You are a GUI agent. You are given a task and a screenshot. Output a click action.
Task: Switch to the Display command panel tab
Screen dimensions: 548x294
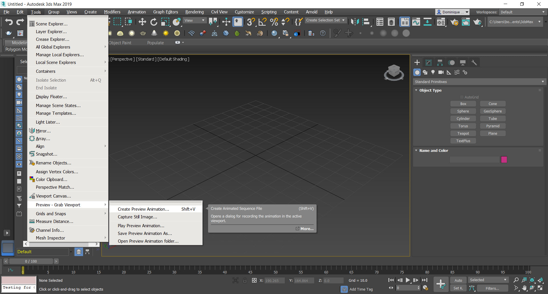pos(463,63)
